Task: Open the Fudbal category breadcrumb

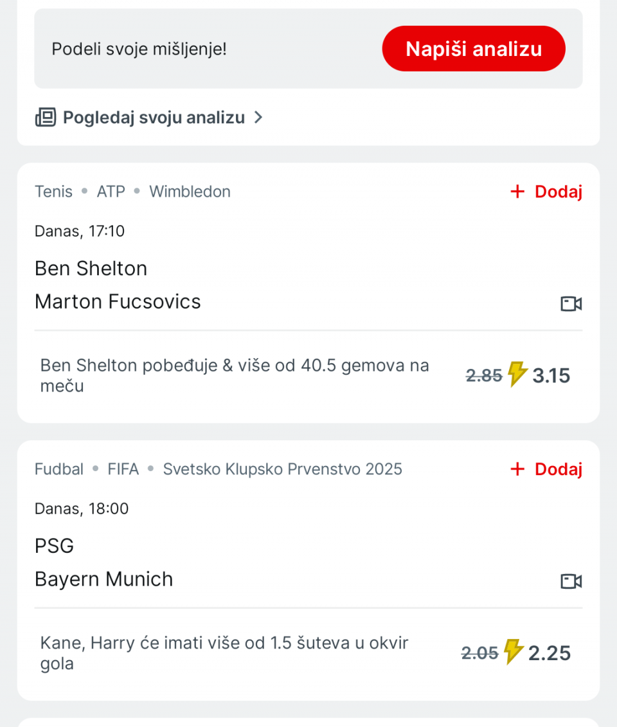Action: point(59,469)
